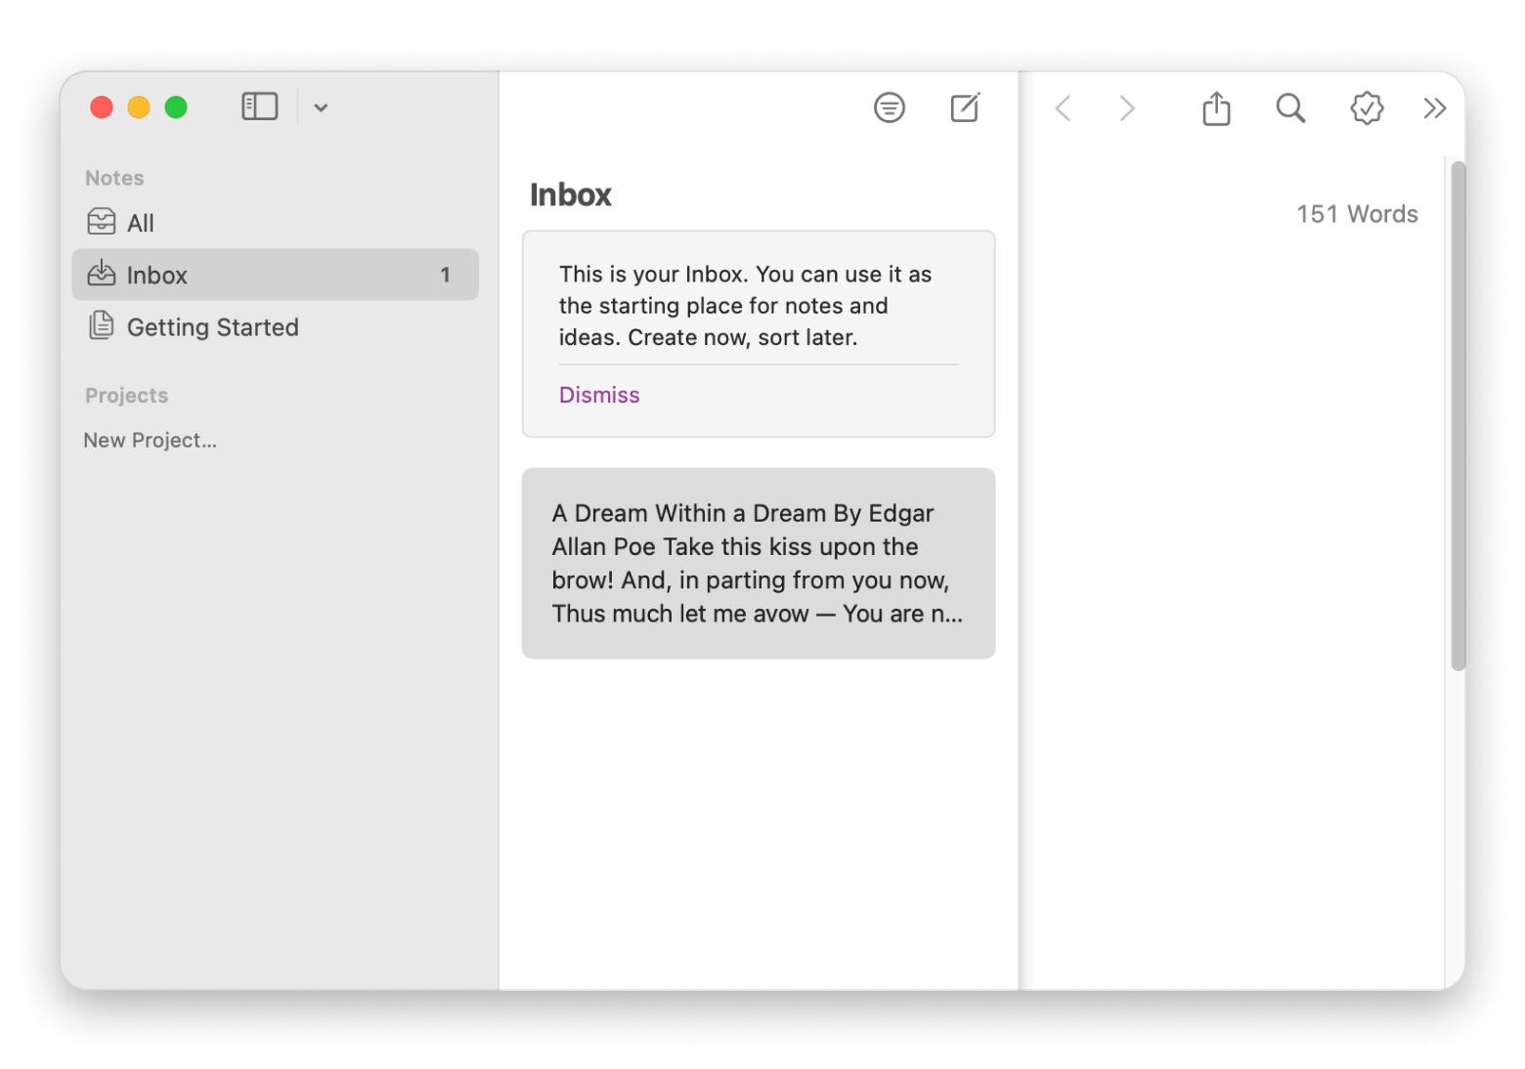
Task: Open the titlebar chevron dropdown
Action: 321,107
